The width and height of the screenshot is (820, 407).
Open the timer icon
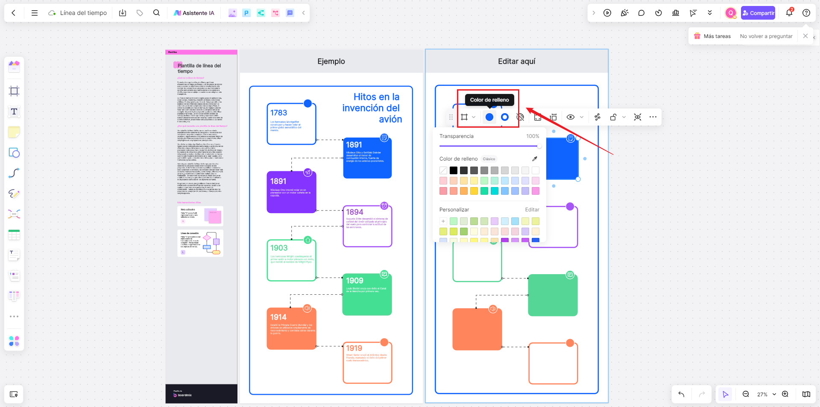[x=659, y=13]
